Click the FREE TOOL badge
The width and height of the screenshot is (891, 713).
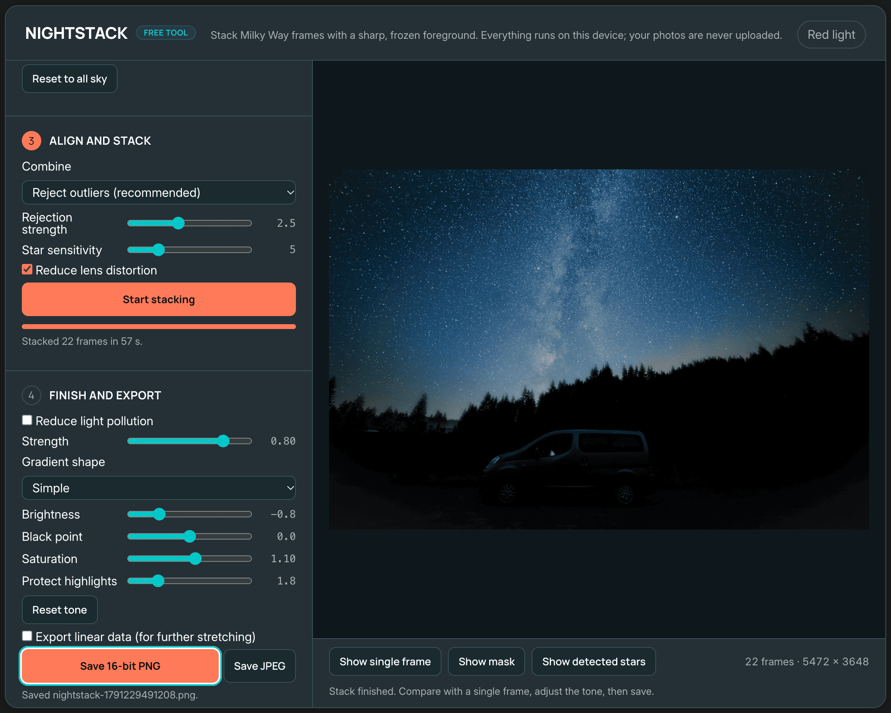166,33
